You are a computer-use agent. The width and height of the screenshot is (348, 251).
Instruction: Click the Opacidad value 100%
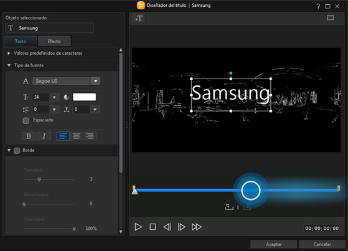pos(91,229)
